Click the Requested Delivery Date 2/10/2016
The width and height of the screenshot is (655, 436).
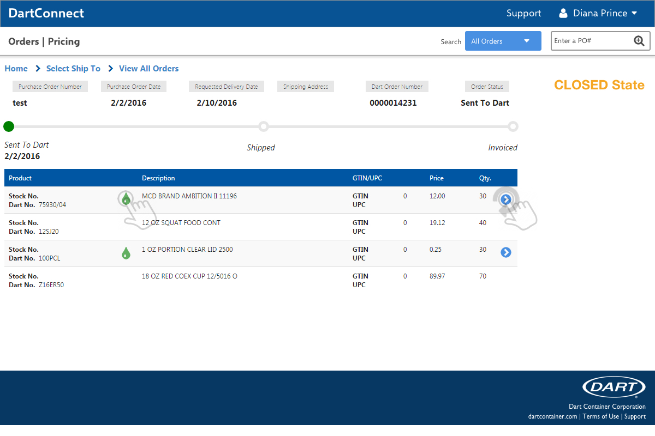tap(217, 103)
